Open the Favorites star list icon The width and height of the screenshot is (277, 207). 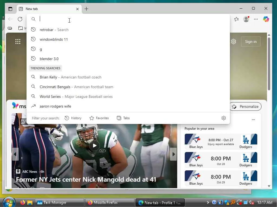pos(236,19)
